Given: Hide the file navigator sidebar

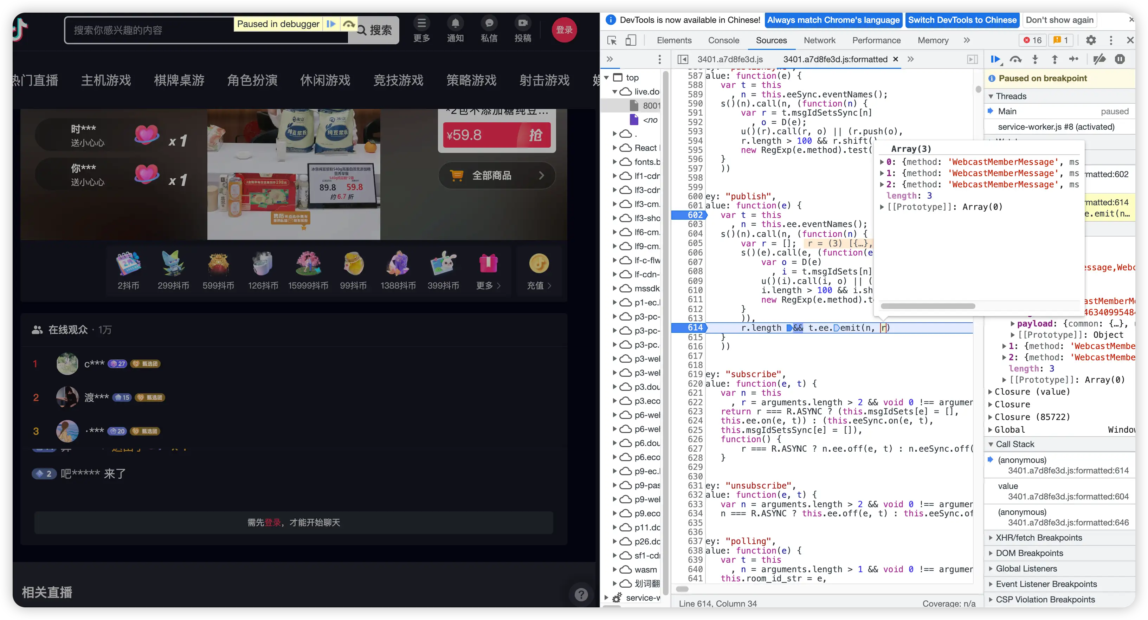Looking at the screenshot, I should pyautogui.click(x=683, y=59).
